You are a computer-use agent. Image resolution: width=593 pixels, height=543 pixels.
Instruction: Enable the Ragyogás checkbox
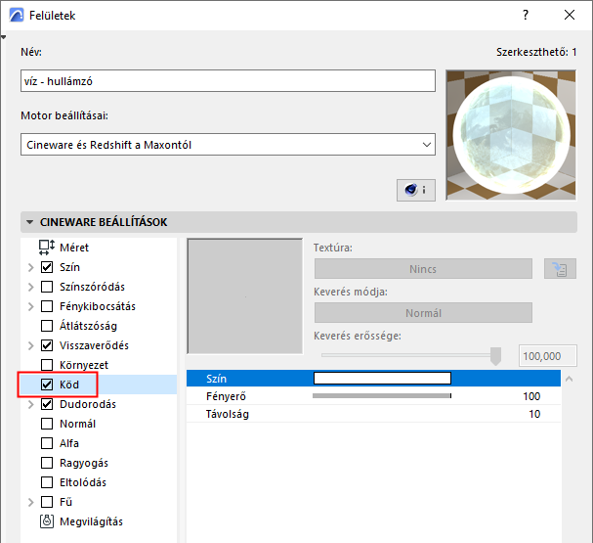pyautogui.click(x=47, y=463)
